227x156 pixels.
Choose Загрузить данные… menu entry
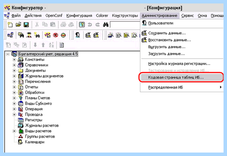[182, 54]
